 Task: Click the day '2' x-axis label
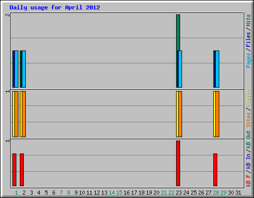tap(24, 193)
